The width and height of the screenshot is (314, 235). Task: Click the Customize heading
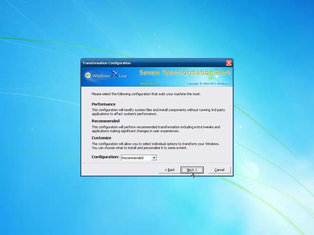(x=101, y=138)
